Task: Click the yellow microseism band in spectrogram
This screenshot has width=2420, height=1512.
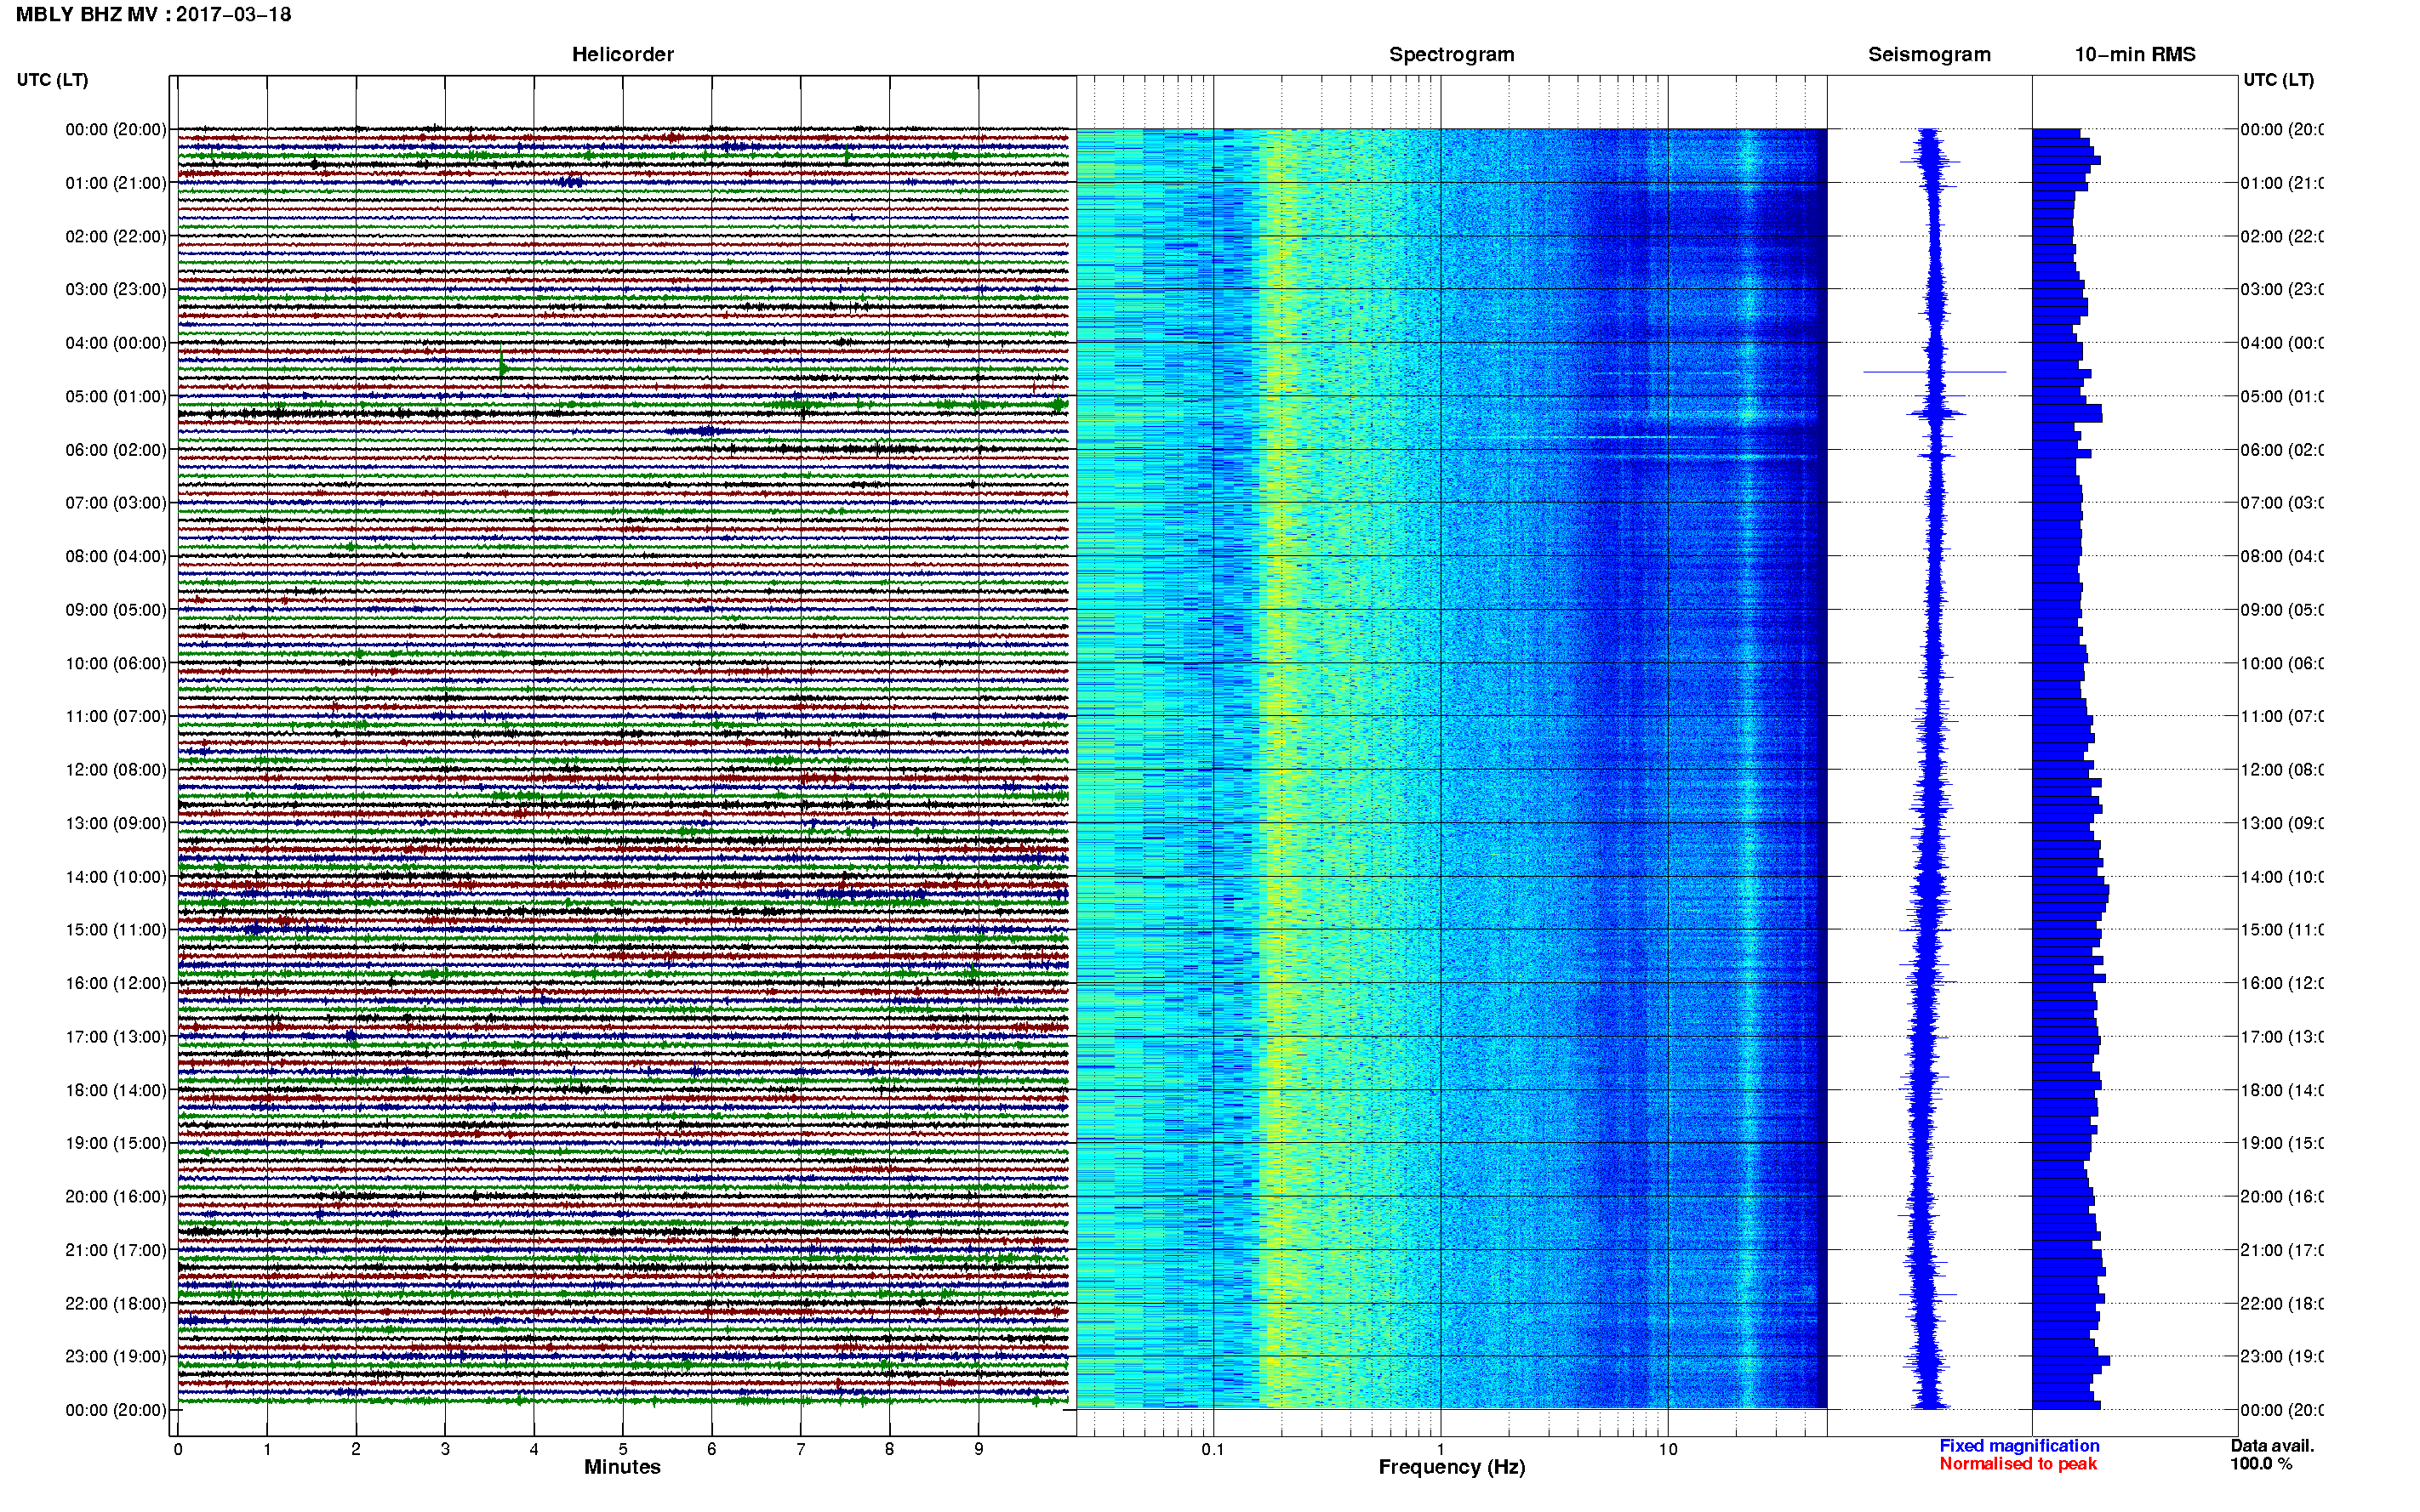Action: [x=1282, y=768]
